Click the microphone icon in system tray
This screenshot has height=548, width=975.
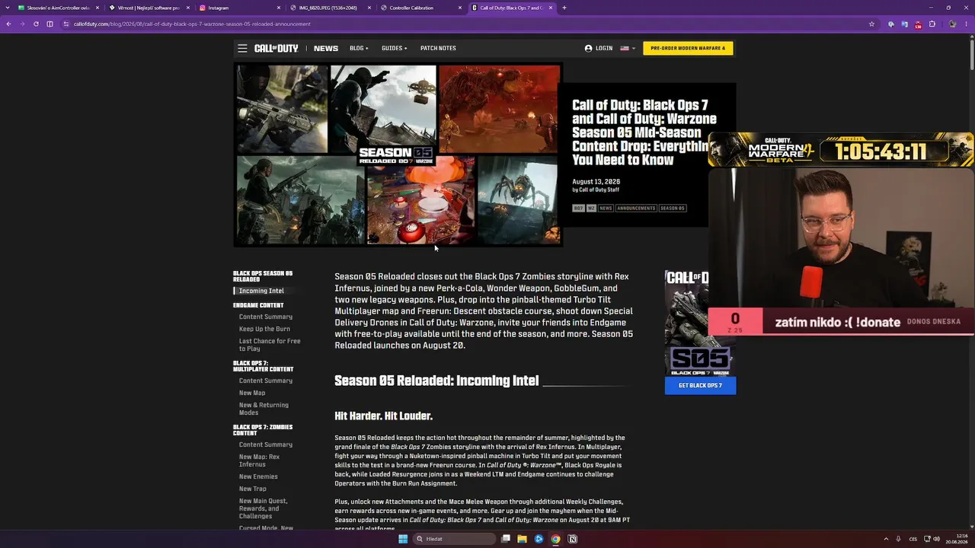tap(899, 539)
